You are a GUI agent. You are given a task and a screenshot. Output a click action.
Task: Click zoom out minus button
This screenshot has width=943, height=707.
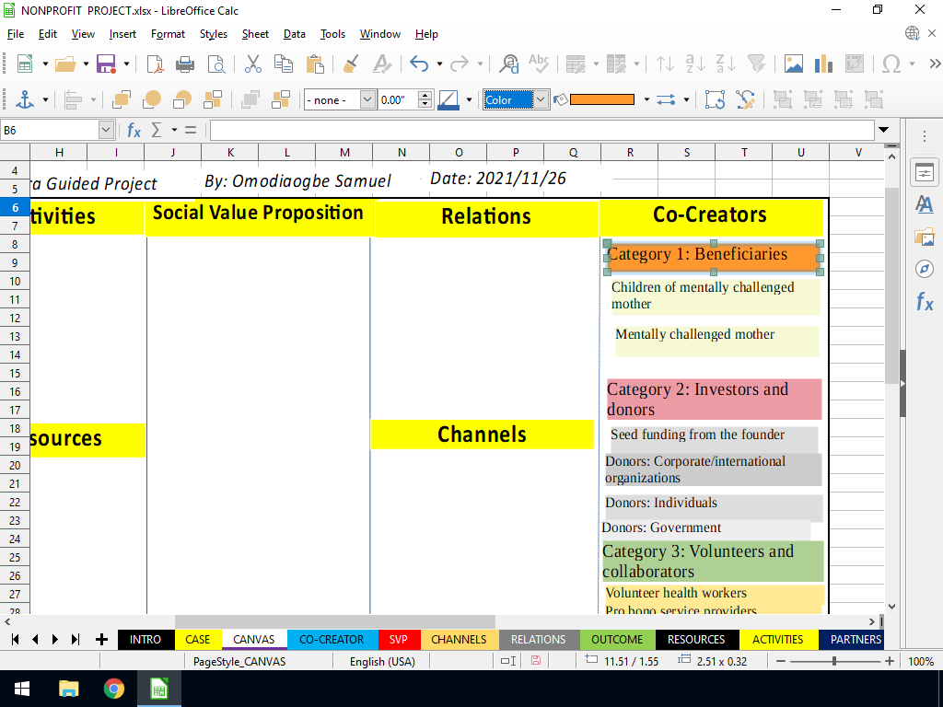click(x=781, y=661)
